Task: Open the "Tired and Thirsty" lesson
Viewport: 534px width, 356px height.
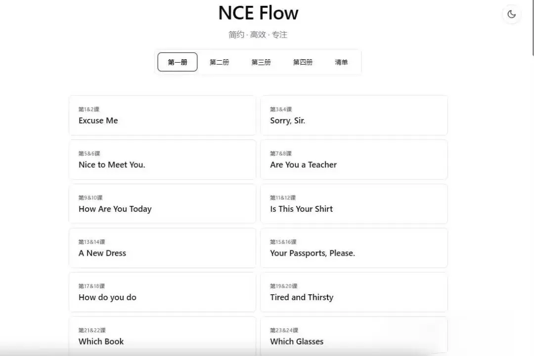Action: [x=354, y=292]
